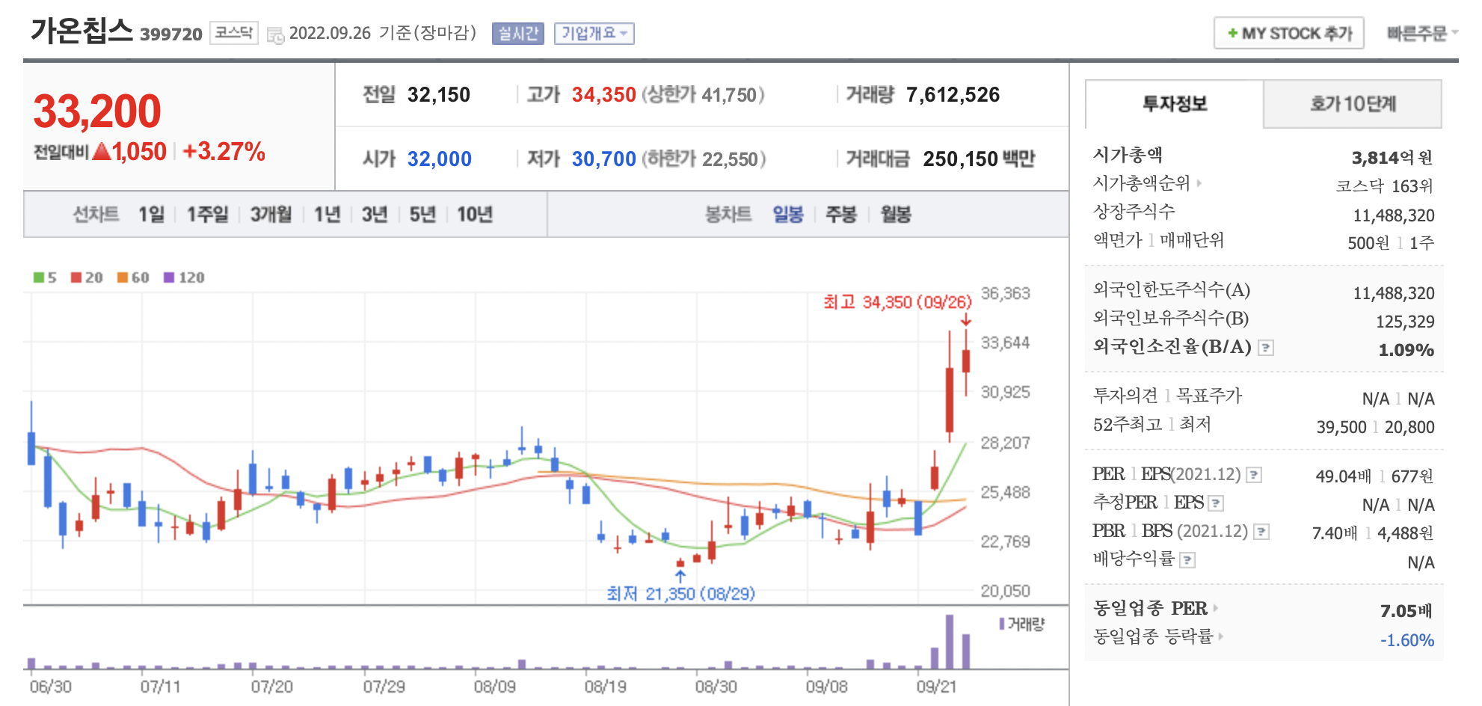Select the 3개월 line chart period
Image resolution: width=1482 pixels, height=706 pixels.
[x=271, y=215]
